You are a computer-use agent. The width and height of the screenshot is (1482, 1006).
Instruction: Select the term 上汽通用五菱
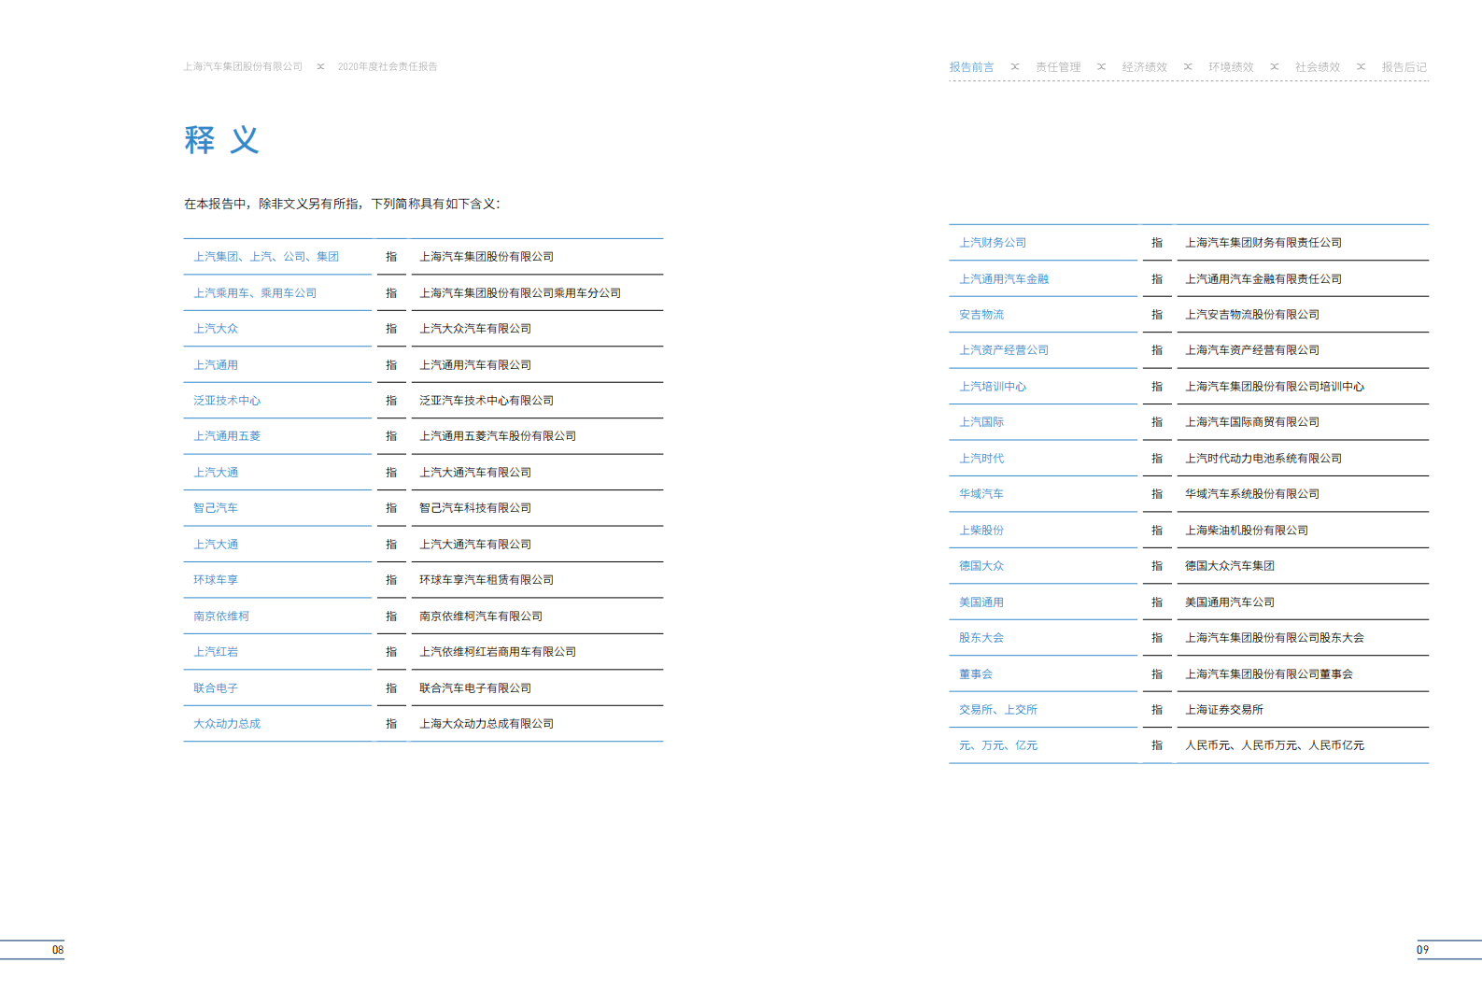coord(227,436)
